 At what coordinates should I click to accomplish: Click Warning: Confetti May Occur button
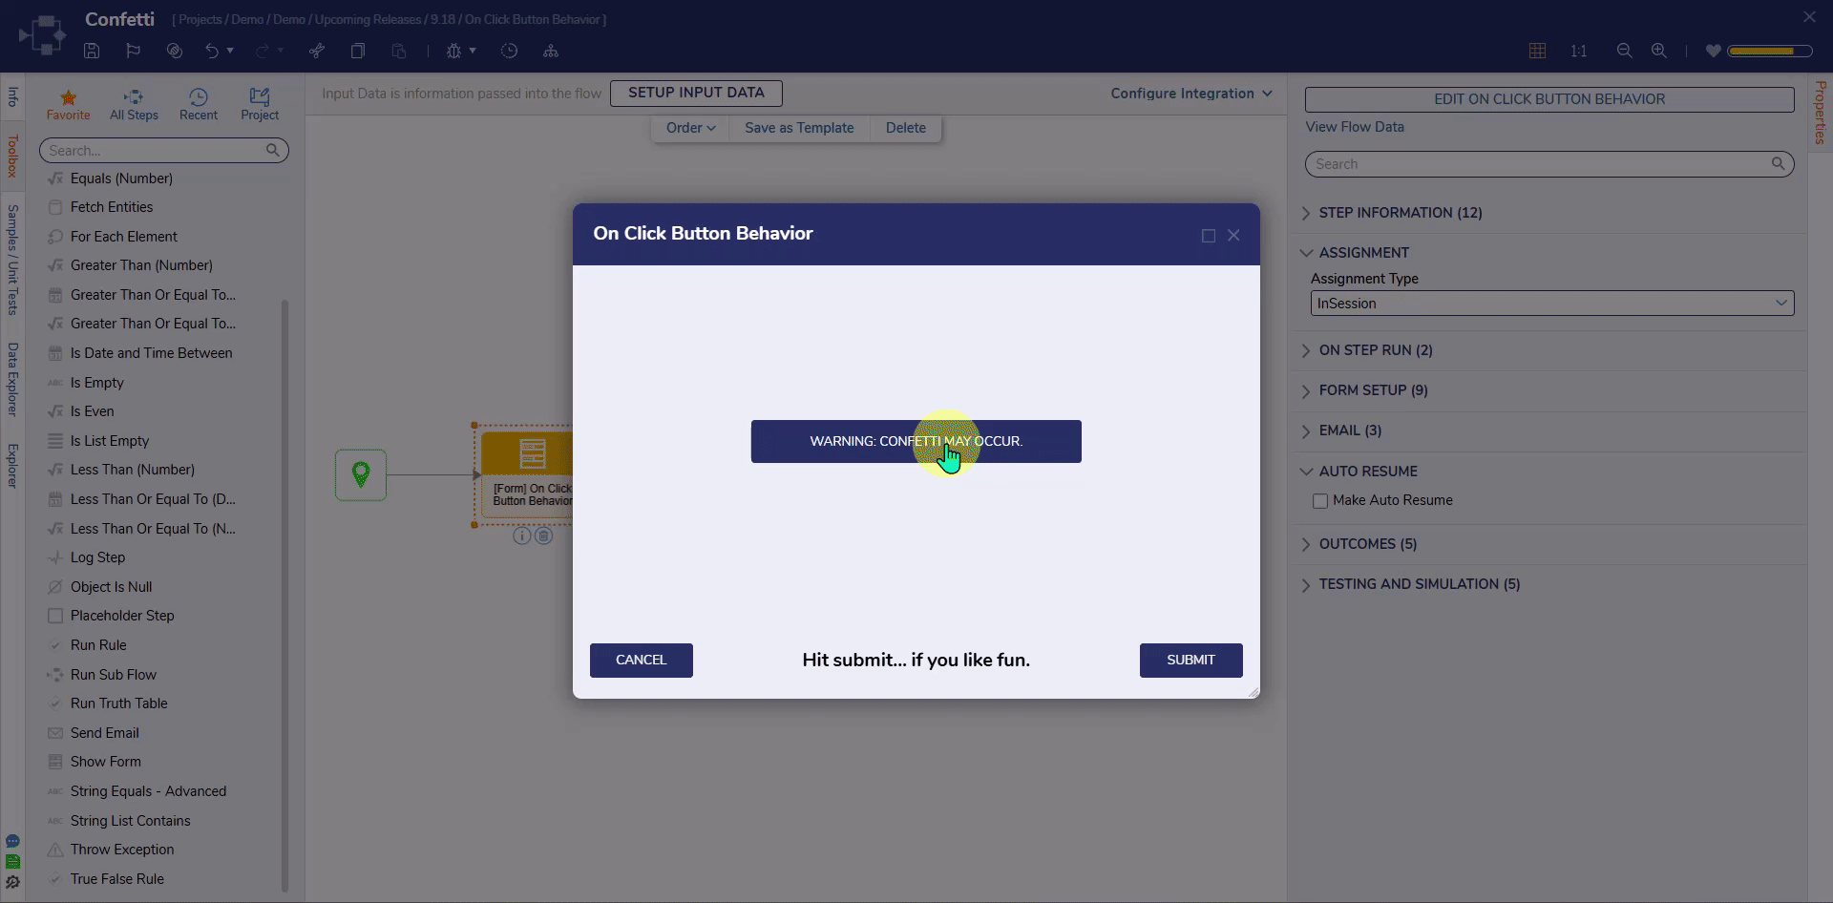click(916, 442)
